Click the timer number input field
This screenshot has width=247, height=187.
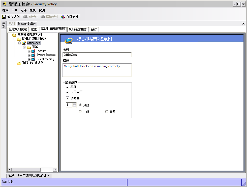click(69, 105)
